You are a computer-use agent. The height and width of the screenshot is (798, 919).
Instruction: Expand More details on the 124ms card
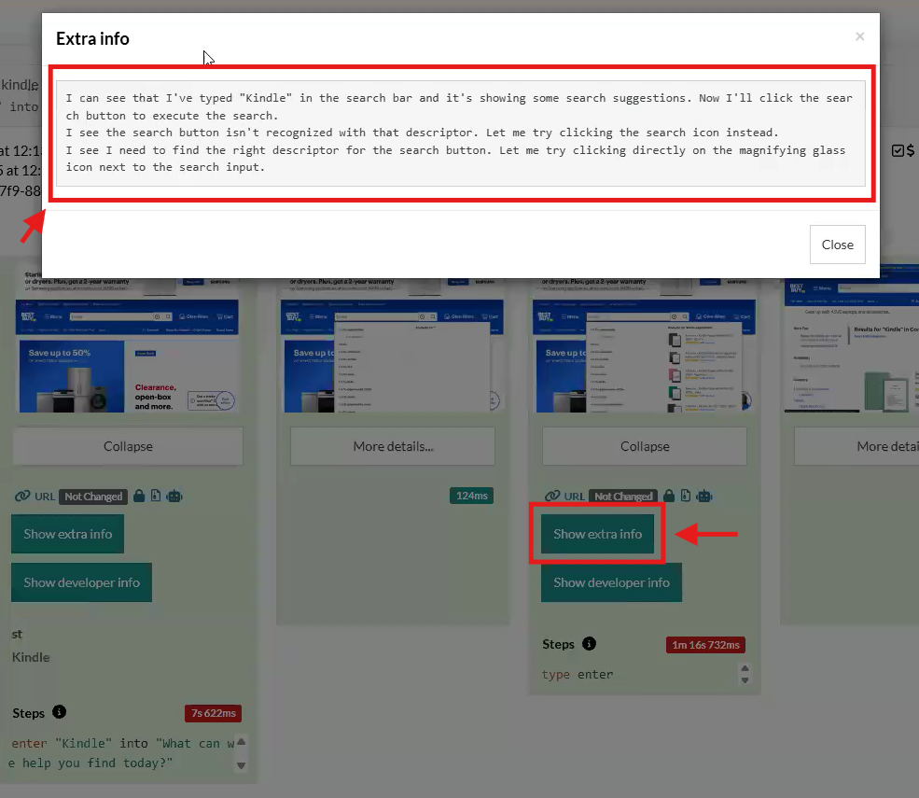click(x=393, y=446)
